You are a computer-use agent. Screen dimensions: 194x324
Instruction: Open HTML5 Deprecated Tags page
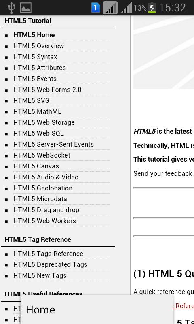51,265
